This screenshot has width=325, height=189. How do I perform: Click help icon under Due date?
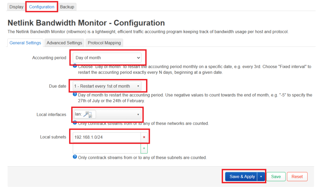[75, 94]
